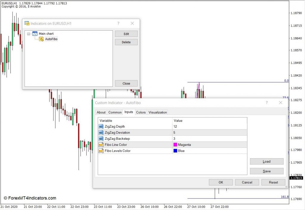Click the ZigZag Deviation value 5

click(174, 132)
